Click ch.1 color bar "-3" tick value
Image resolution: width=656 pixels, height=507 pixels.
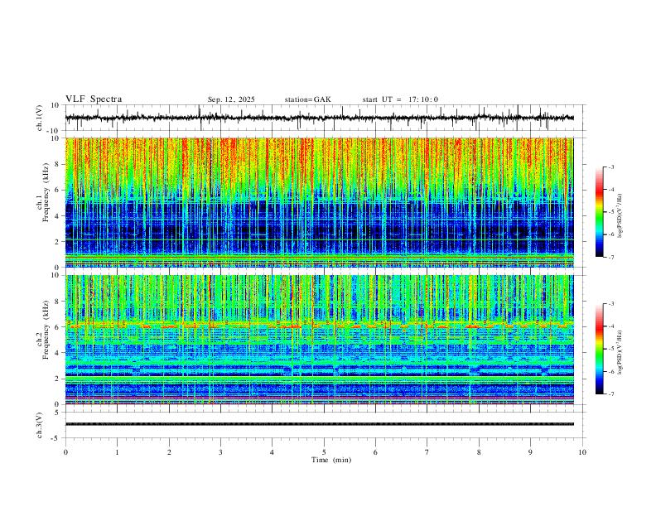coord(610,167)
